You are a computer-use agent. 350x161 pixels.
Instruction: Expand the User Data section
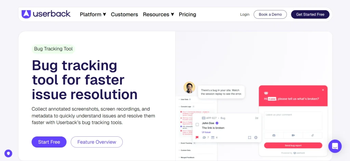point(185,99)
